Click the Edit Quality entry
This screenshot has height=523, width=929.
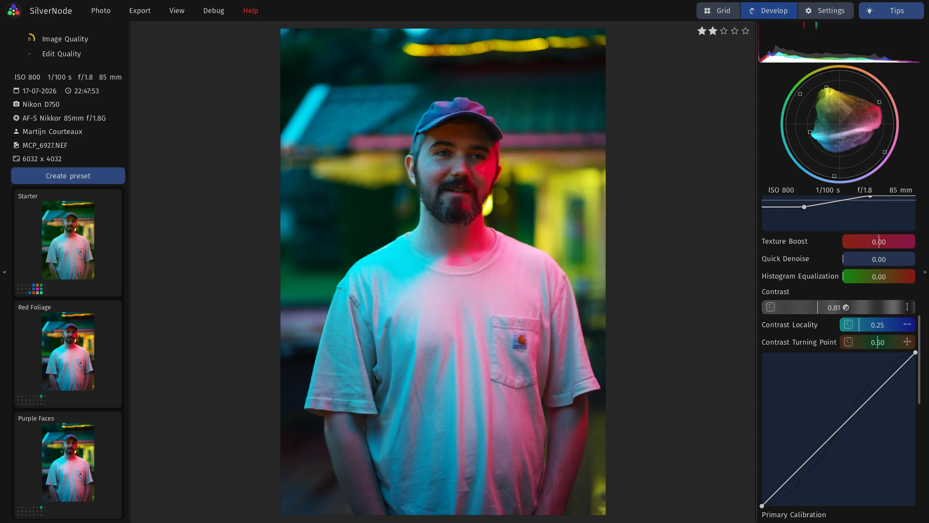pos(61,54)
